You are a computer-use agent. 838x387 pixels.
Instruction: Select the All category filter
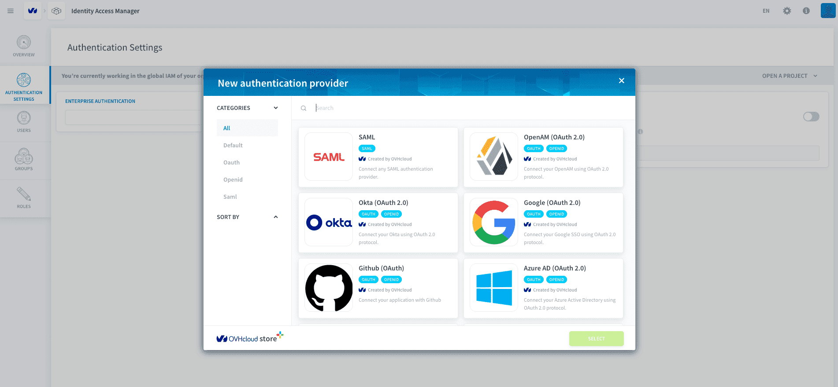click(x=247, y=128)
